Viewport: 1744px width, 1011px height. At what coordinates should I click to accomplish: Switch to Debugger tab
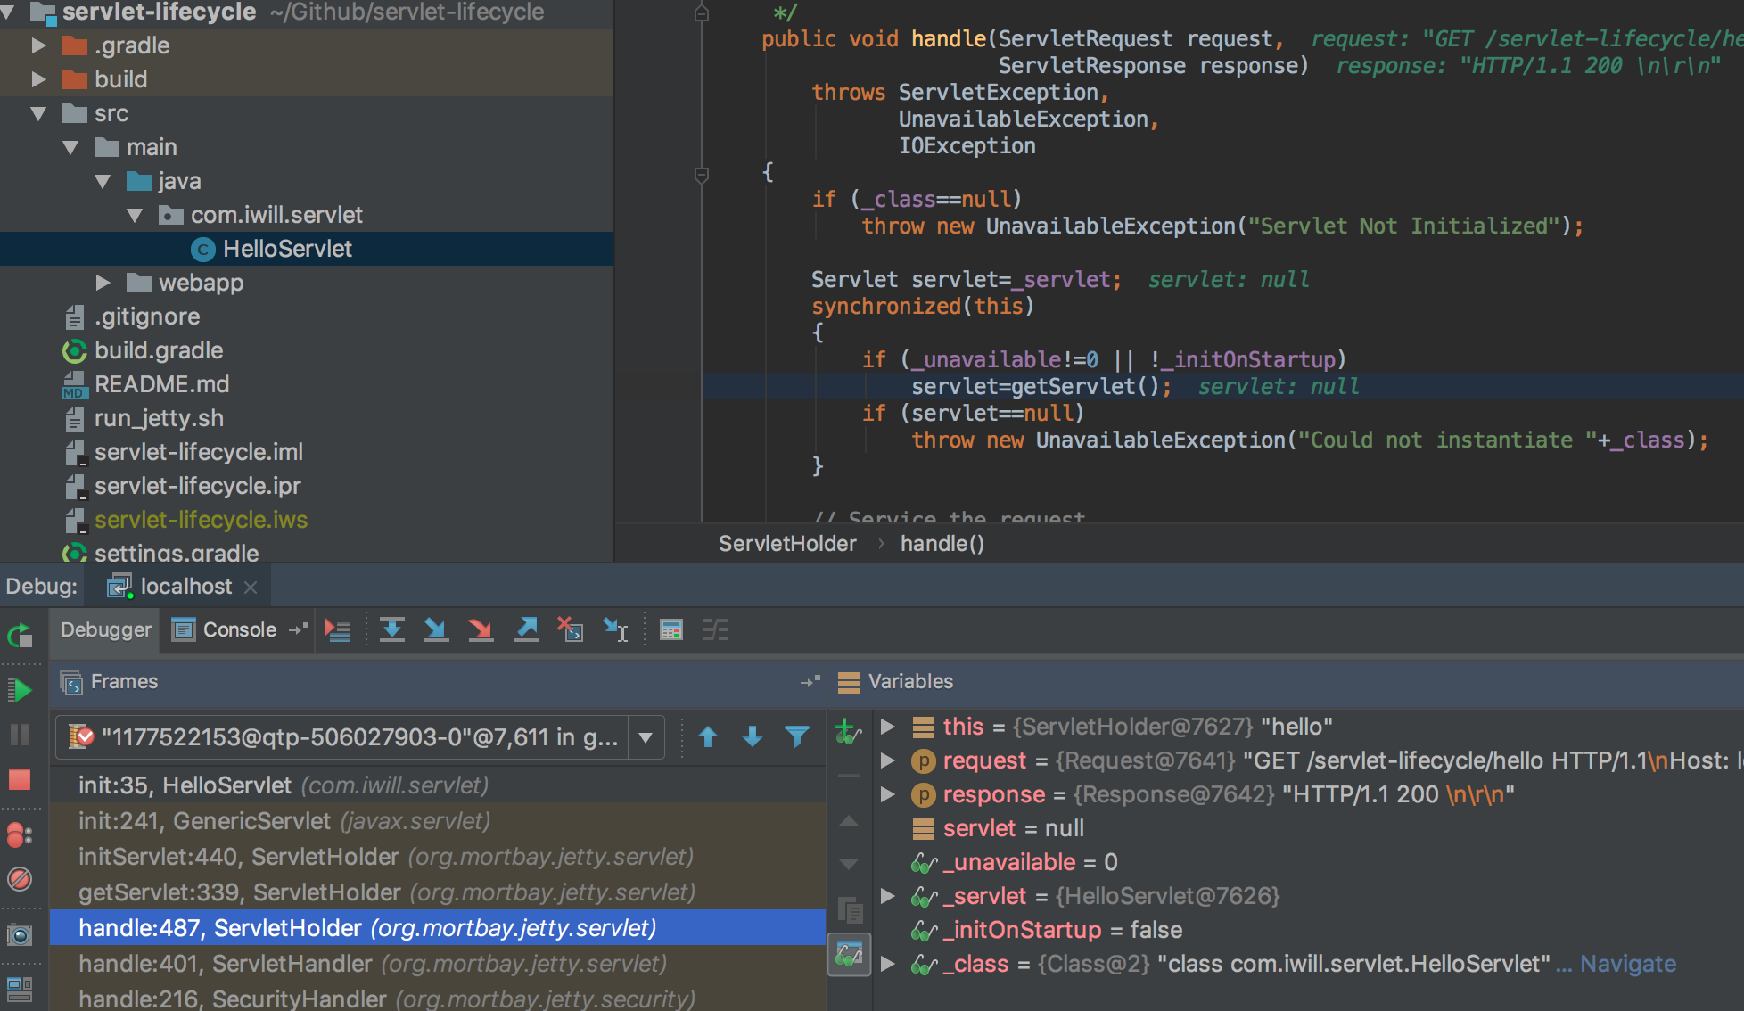click(105, 629)
